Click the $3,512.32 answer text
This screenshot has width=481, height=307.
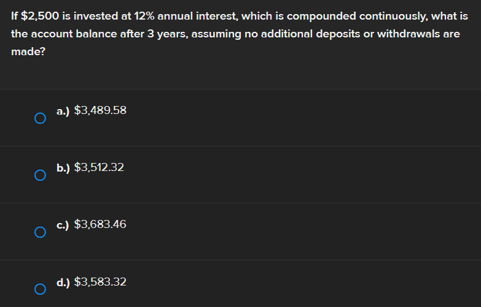[x=99, y=167]
